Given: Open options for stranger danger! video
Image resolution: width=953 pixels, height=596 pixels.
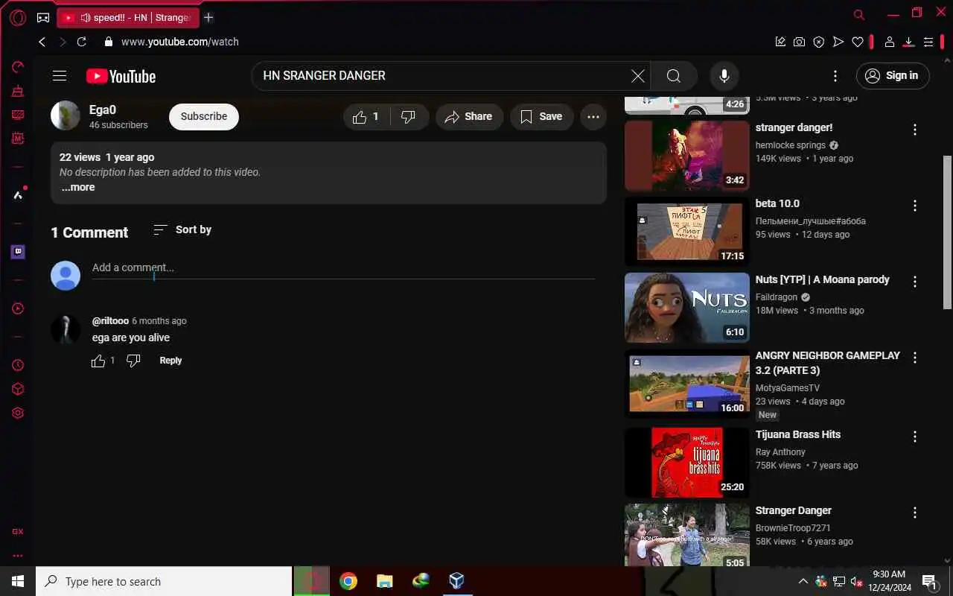Looking at the screenshot, I should (915, 130).
